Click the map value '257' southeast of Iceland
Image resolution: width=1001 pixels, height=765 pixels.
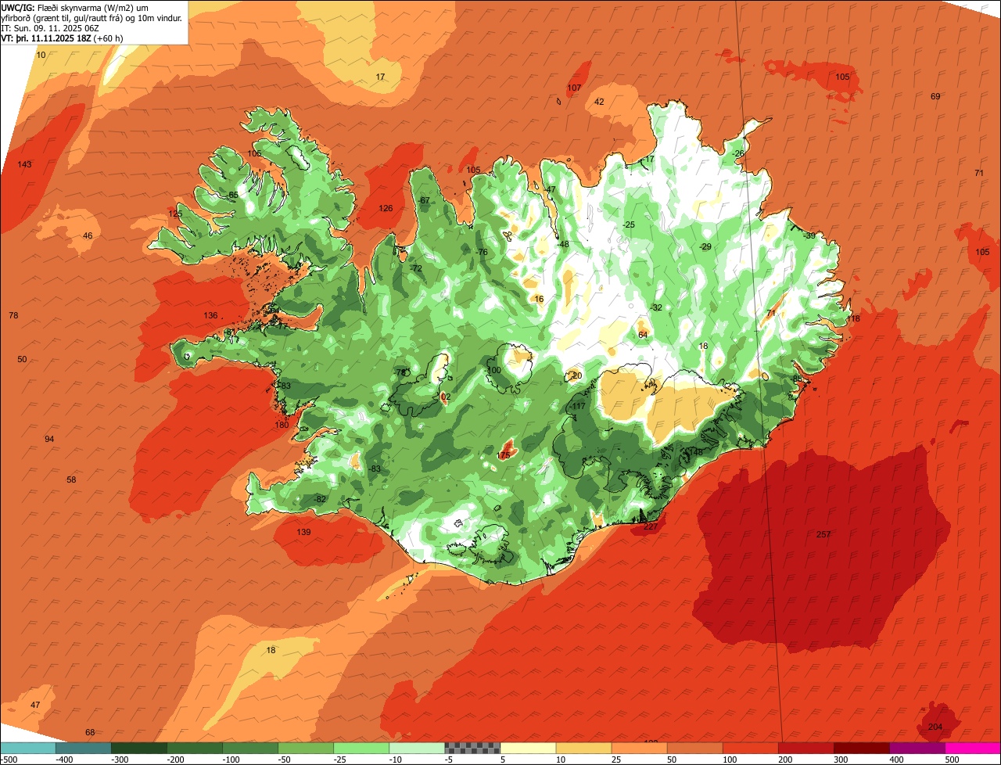[823, 534]
